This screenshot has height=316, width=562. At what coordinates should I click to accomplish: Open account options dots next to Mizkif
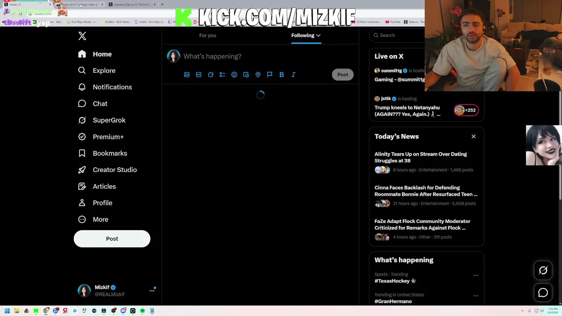point(152,291)
